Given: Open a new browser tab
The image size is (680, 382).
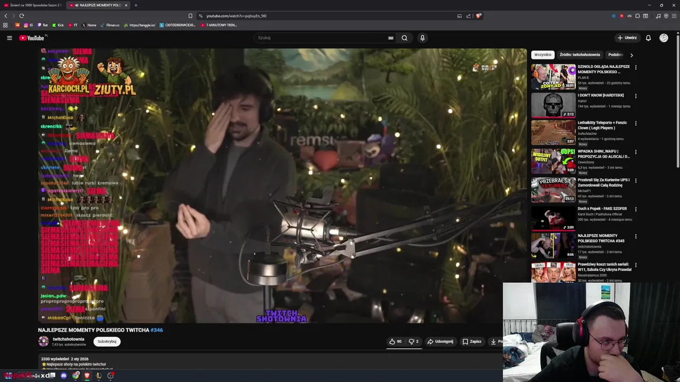Looking at the screenshot, I should (x=135, y=5).
